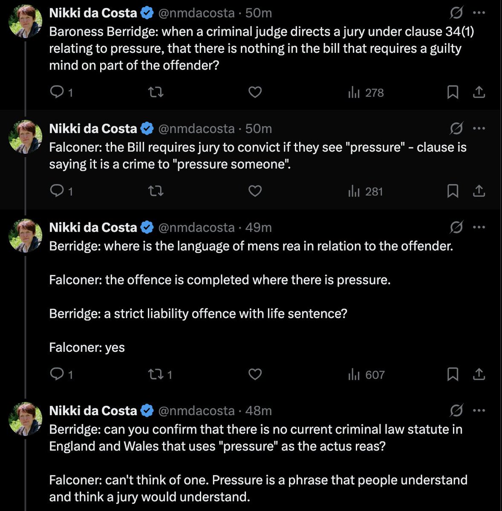Bookmark the strict liability tweet
Screen dimensions: 502x511
click(452, 374)
